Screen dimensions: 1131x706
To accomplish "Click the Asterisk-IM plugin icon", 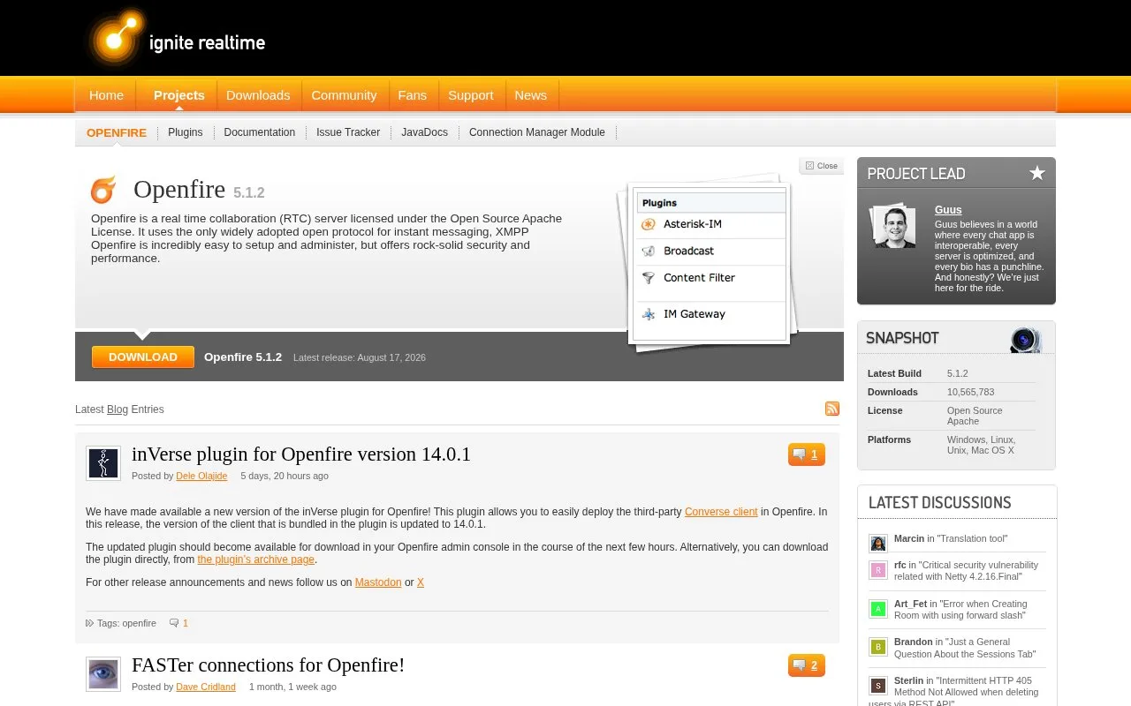I will pyautogui.click(x=649, y=224).
